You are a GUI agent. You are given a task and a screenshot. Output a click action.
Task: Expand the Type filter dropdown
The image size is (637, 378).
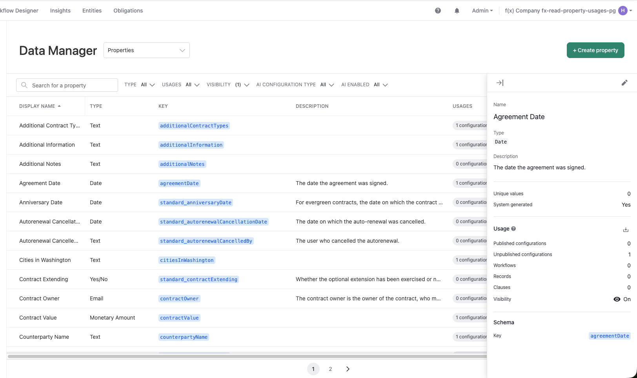(140, 85)
